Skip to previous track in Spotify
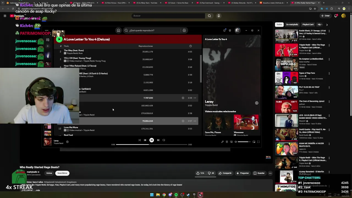Image resolution: width=352 pixels, height=198 pixels. (145, 140)
